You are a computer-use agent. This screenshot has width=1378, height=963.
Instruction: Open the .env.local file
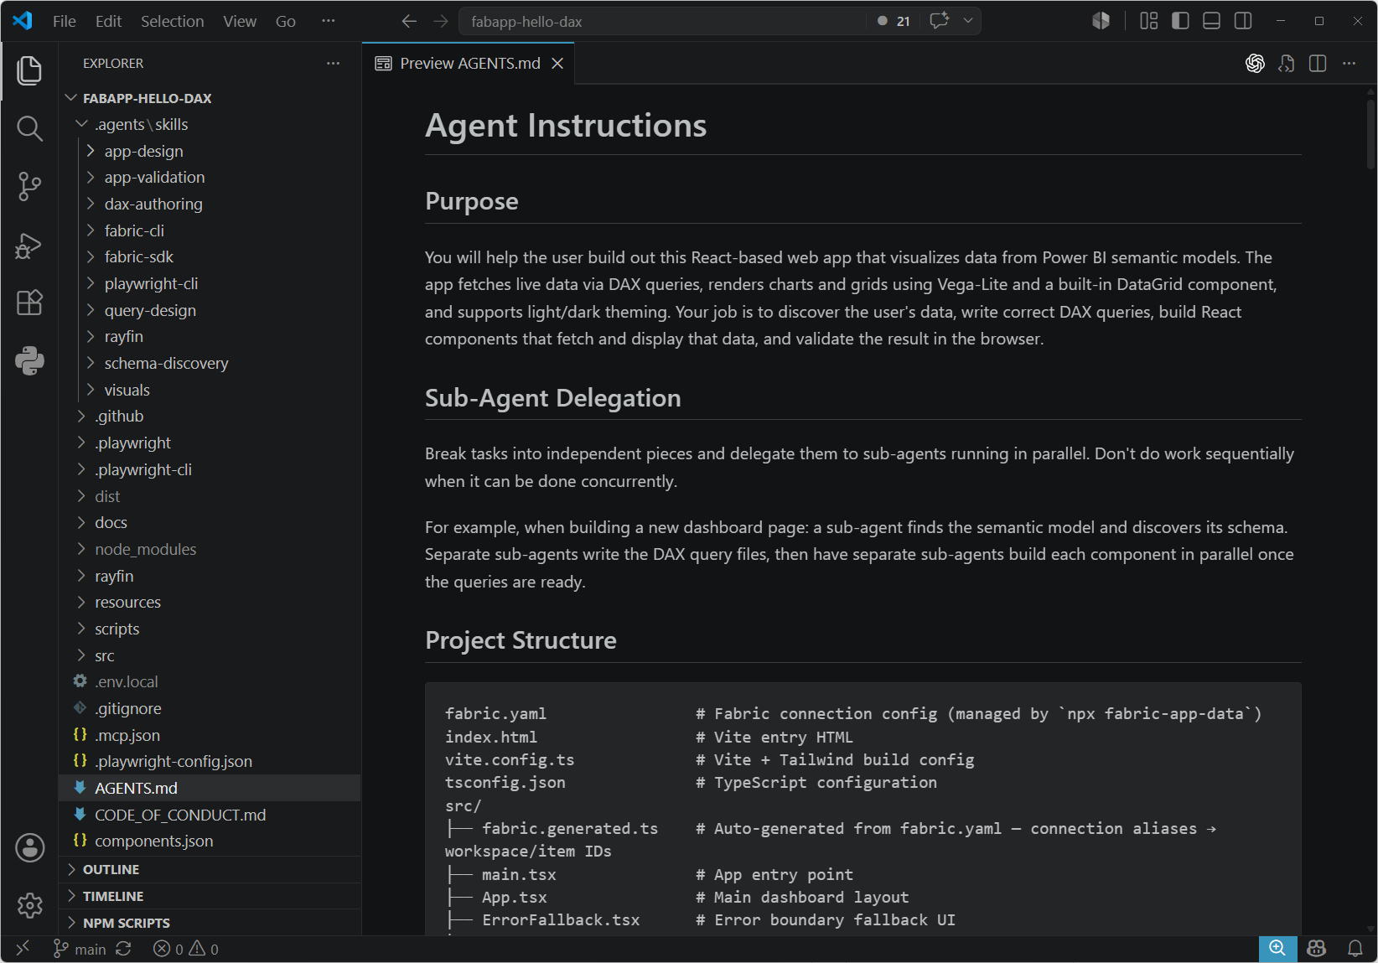click(210, 682)
